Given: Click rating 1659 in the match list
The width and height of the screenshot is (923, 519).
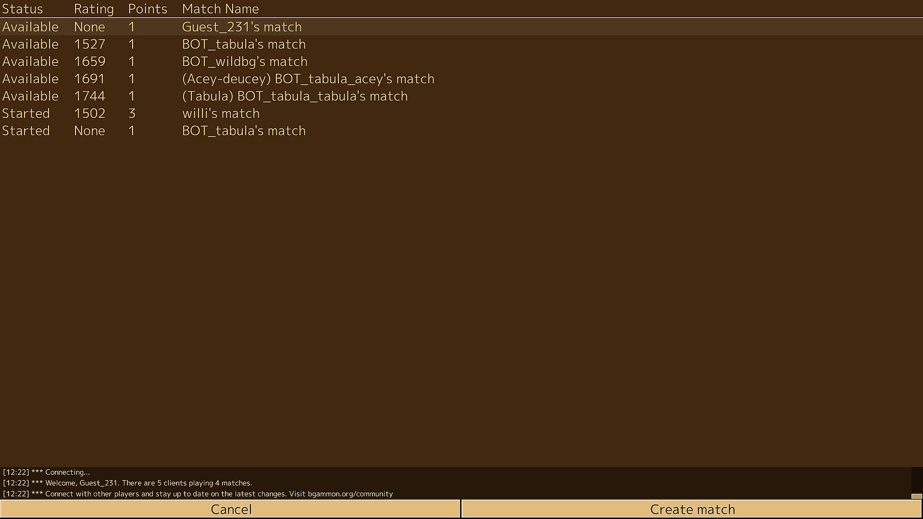Looking at the screenshot, I should coord(89,62).
